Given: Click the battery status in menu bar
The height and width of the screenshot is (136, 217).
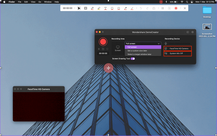Looking at the screenshot, I should pyautogui.click(x=174, y=2).
